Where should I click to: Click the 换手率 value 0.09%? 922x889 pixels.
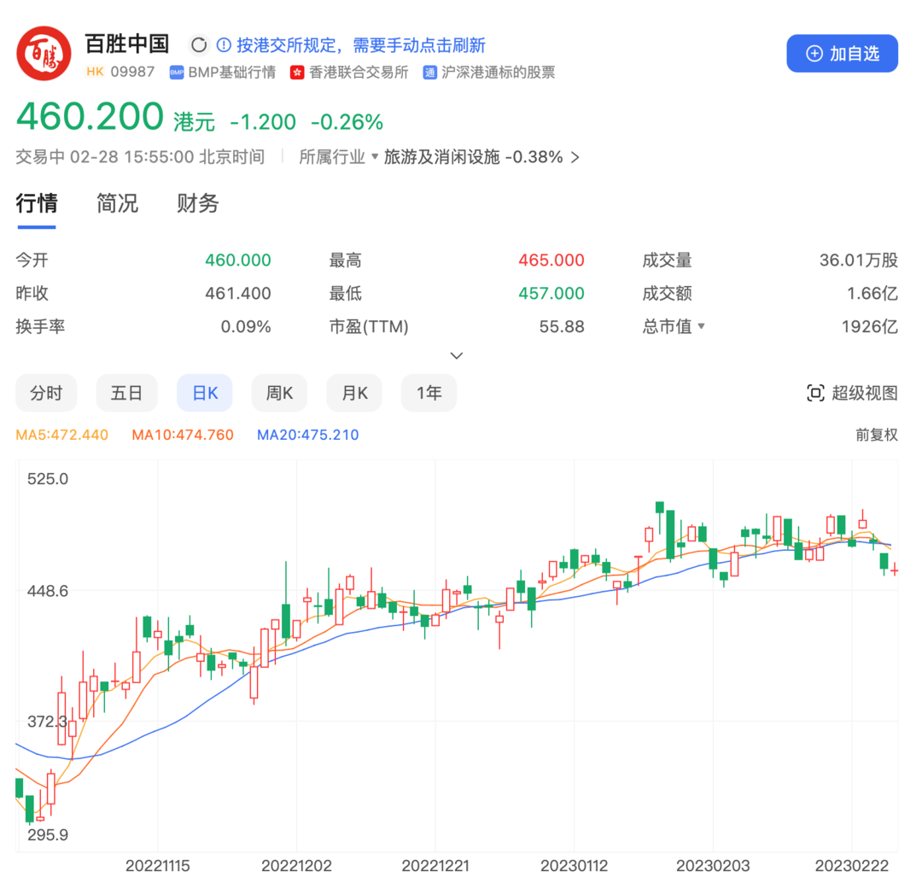point(246,326)
